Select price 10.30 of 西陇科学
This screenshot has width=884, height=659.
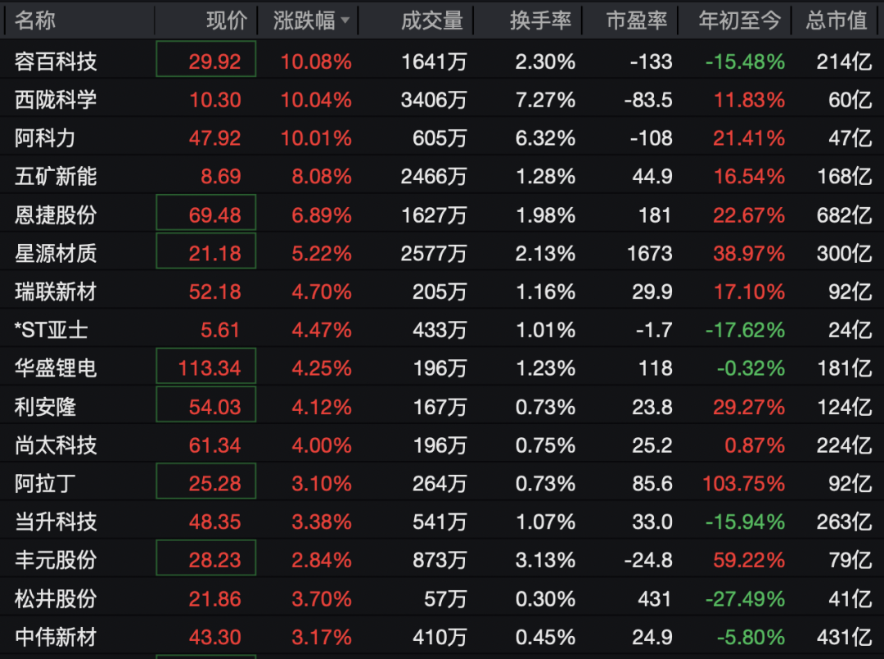coord(214,100)
